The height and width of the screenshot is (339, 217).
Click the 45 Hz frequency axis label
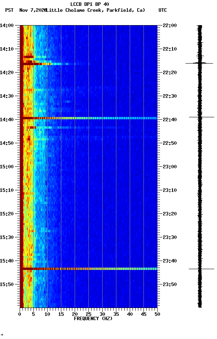click(143, 314)
